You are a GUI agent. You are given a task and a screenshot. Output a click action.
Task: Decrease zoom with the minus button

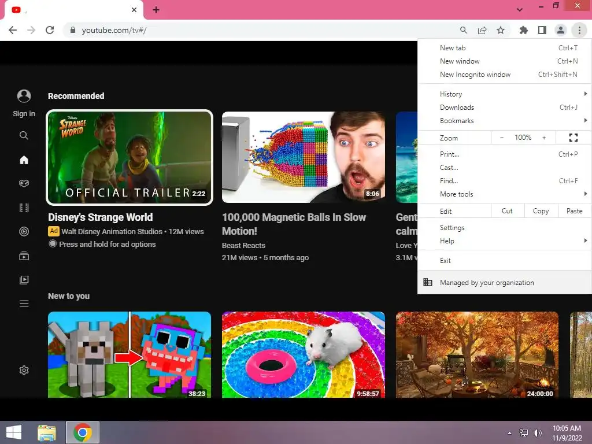(x=502, y=138)
